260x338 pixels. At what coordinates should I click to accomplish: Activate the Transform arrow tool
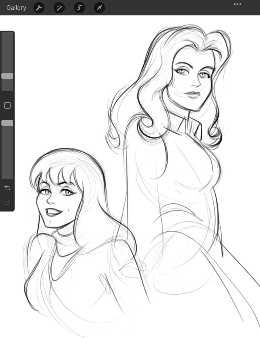(100, 8)
